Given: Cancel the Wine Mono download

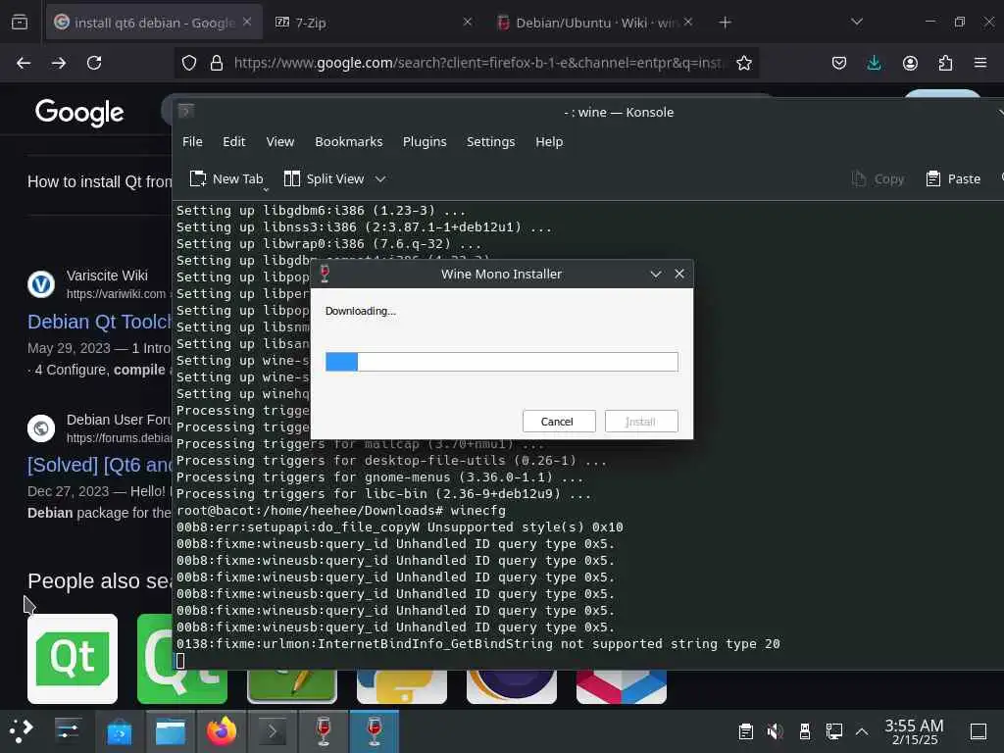Looking at the screenshot, I should (558, 422).
